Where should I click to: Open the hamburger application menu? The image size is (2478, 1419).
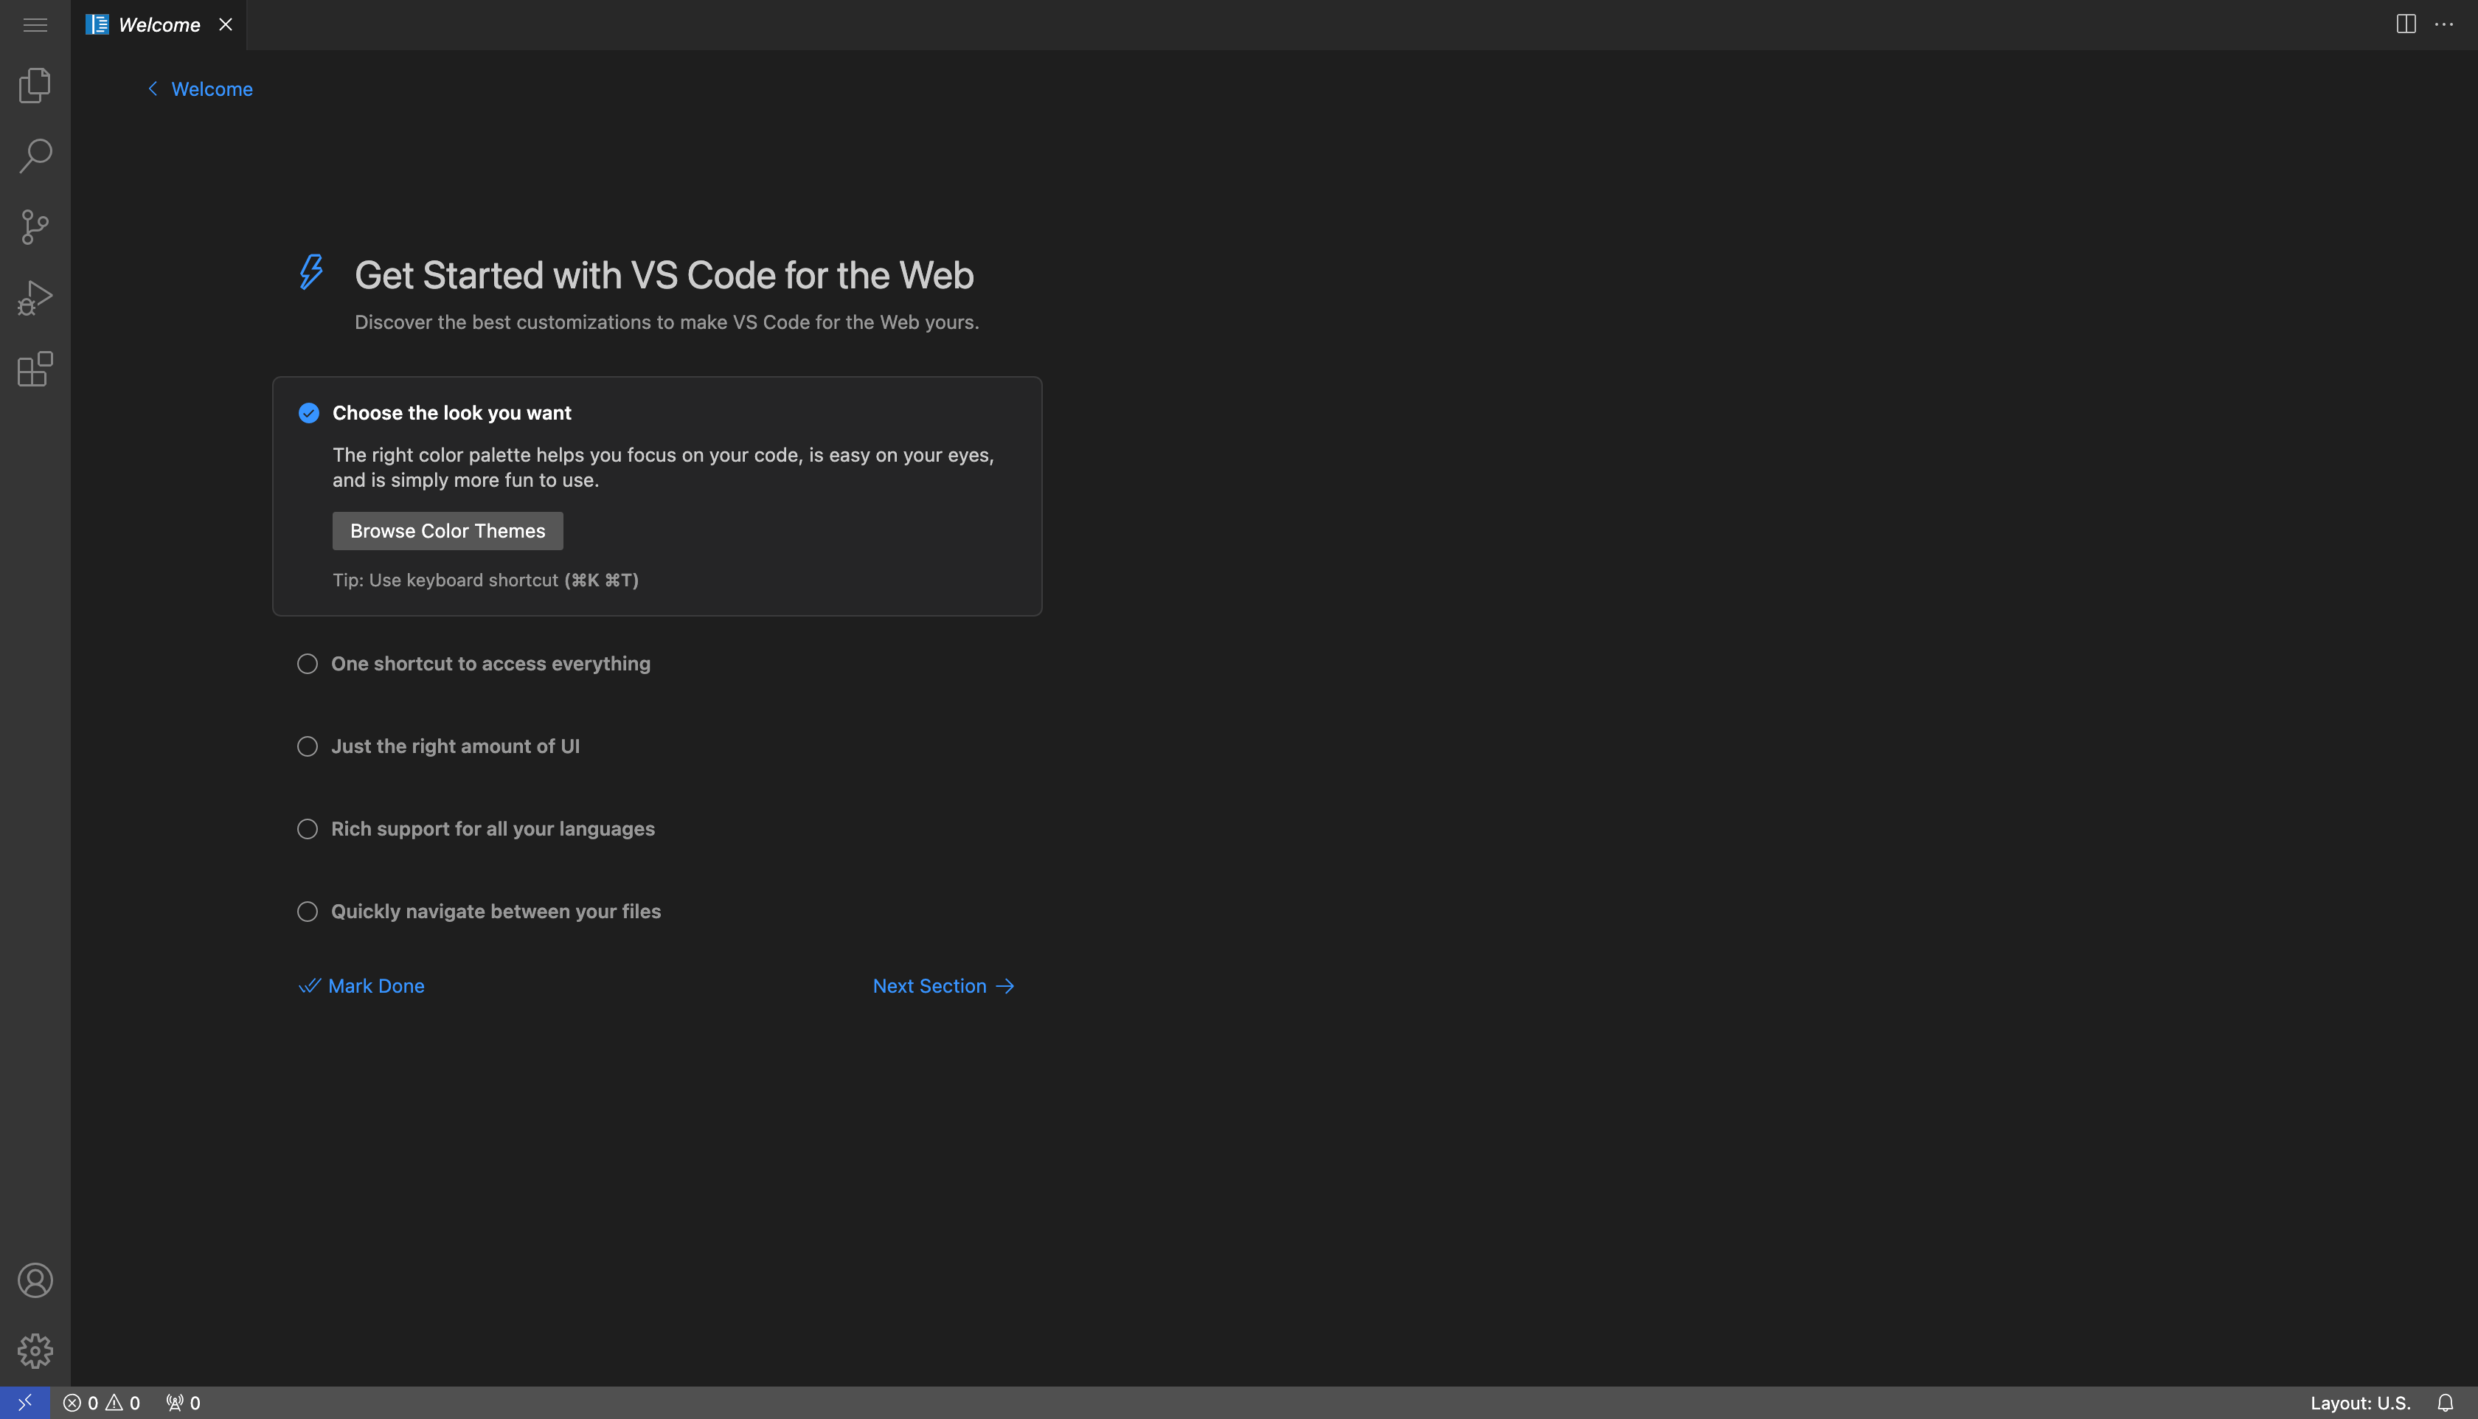35,24
